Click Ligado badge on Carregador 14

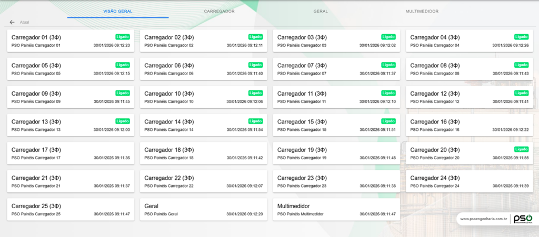point(256,121)
